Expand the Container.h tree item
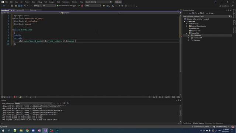 (x=189, y=35)
